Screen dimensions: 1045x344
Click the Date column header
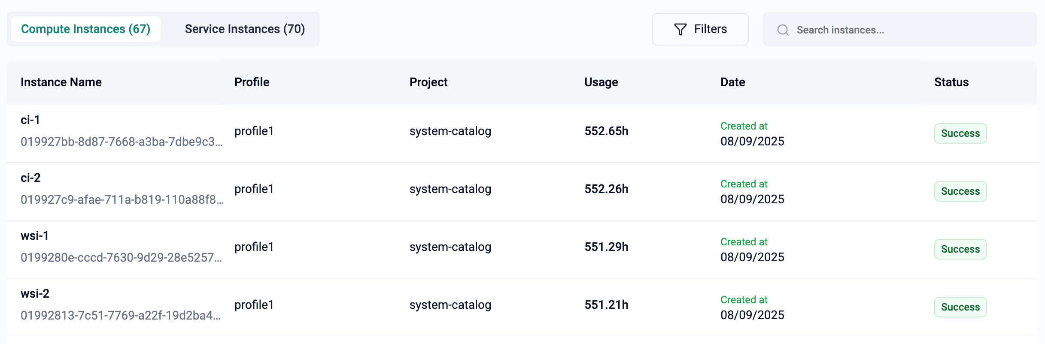[x=732, y=82]
